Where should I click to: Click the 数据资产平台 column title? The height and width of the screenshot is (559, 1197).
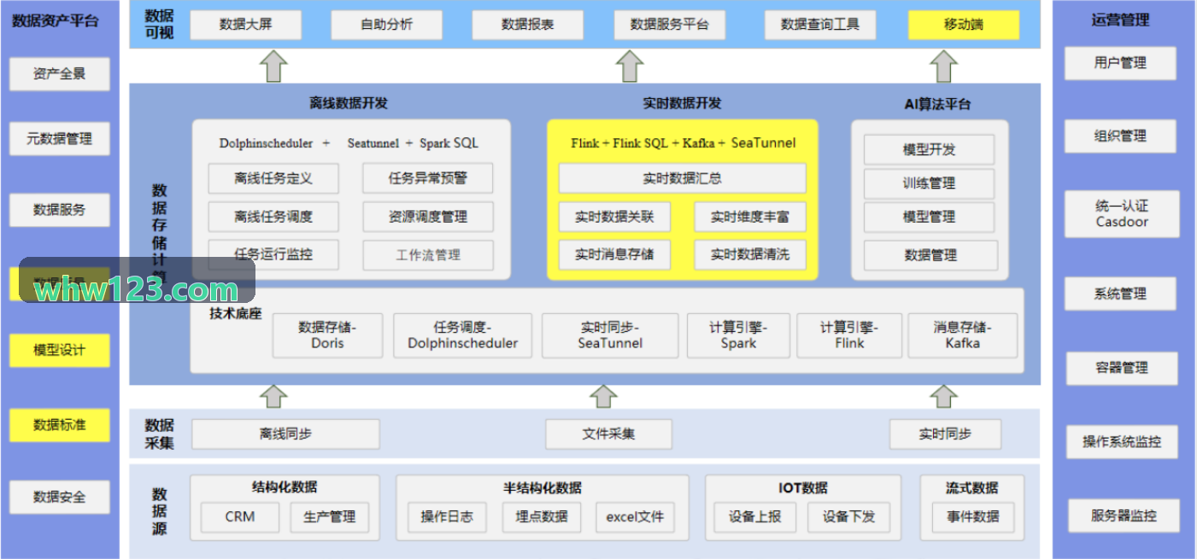click(56, 20)
